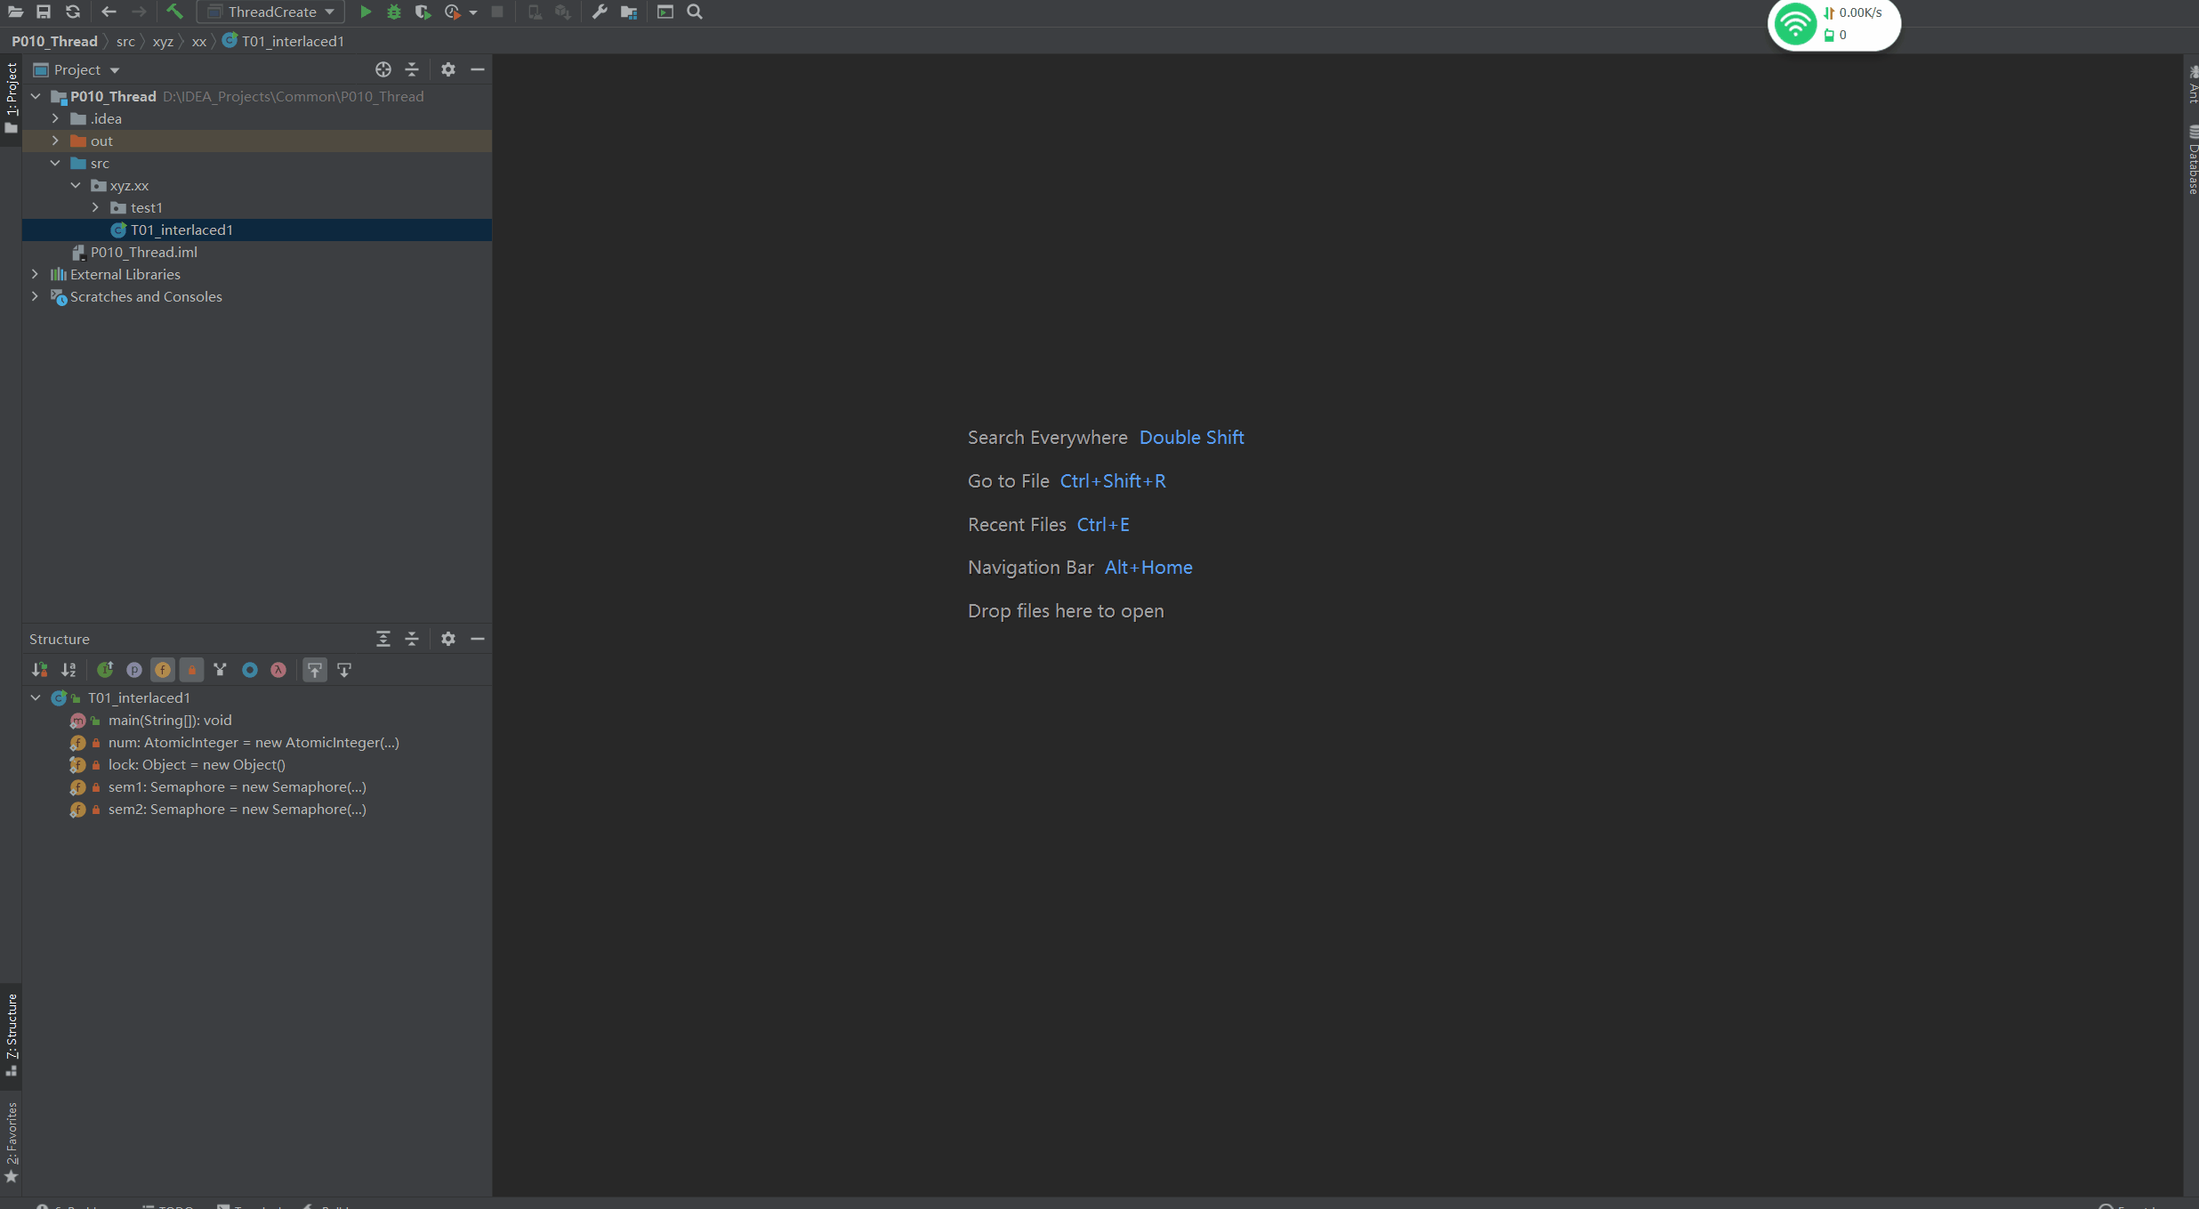
Task: Save all files with the save icon
Action: click(43, 12)
